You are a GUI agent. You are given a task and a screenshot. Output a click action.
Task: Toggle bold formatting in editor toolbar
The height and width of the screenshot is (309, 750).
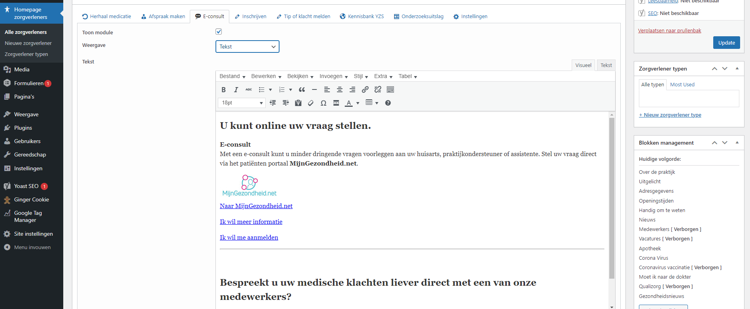point(223,89)
